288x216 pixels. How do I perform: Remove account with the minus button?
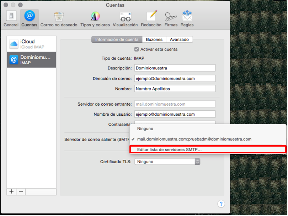click(21, 191)
